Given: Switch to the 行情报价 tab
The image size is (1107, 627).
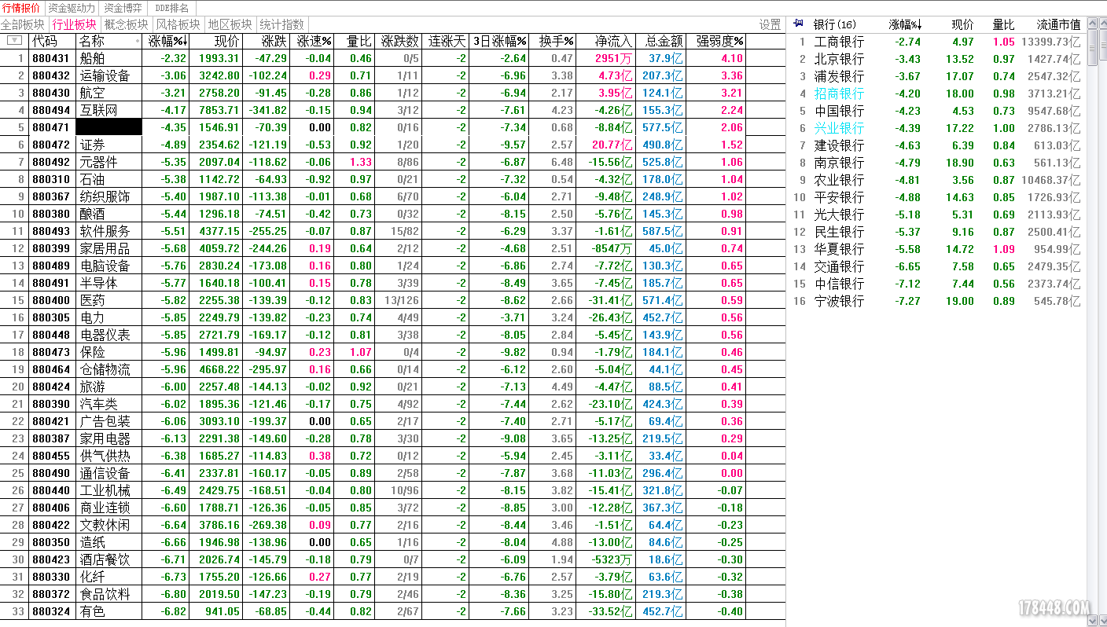Looking at the screenshot, I should 22,8.
